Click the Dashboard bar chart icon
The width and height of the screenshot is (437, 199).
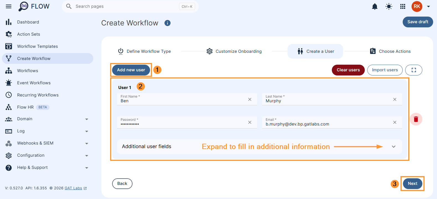pyautogui.click(x=9, y=22)
